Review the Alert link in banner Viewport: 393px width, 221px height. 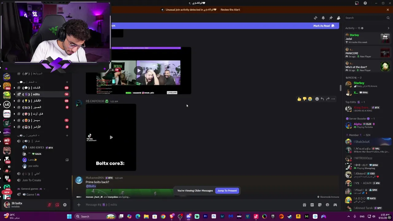pos(230,10)
